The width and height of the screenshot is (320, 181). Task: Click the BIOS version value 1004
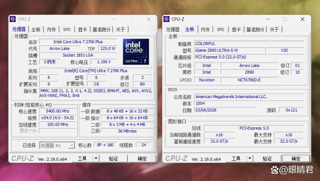(249, 103)
